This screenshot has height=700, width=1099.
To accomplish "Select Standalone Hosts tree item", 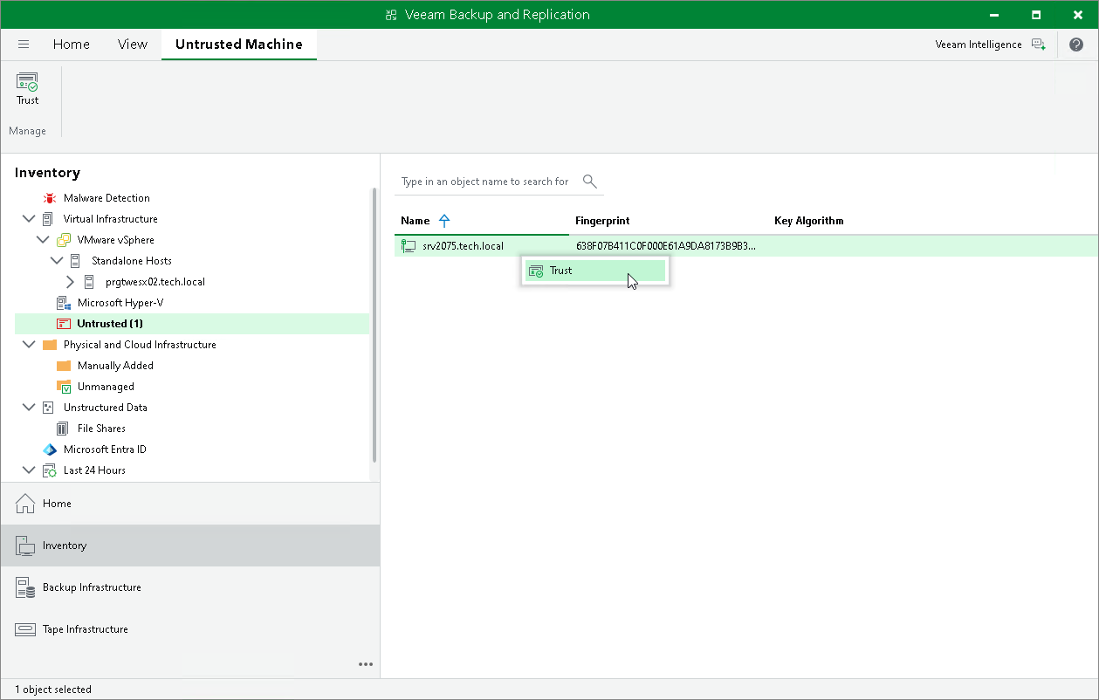I will coord(131,261).
